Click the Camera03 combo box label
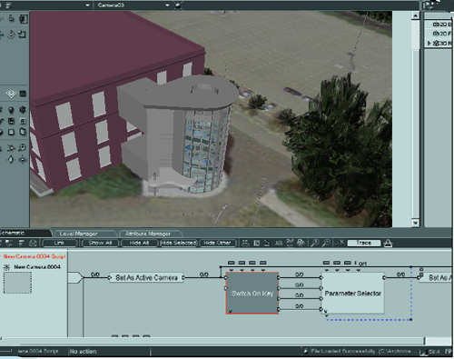Screen dimensions: 454x359 click(x=111, y=5)
